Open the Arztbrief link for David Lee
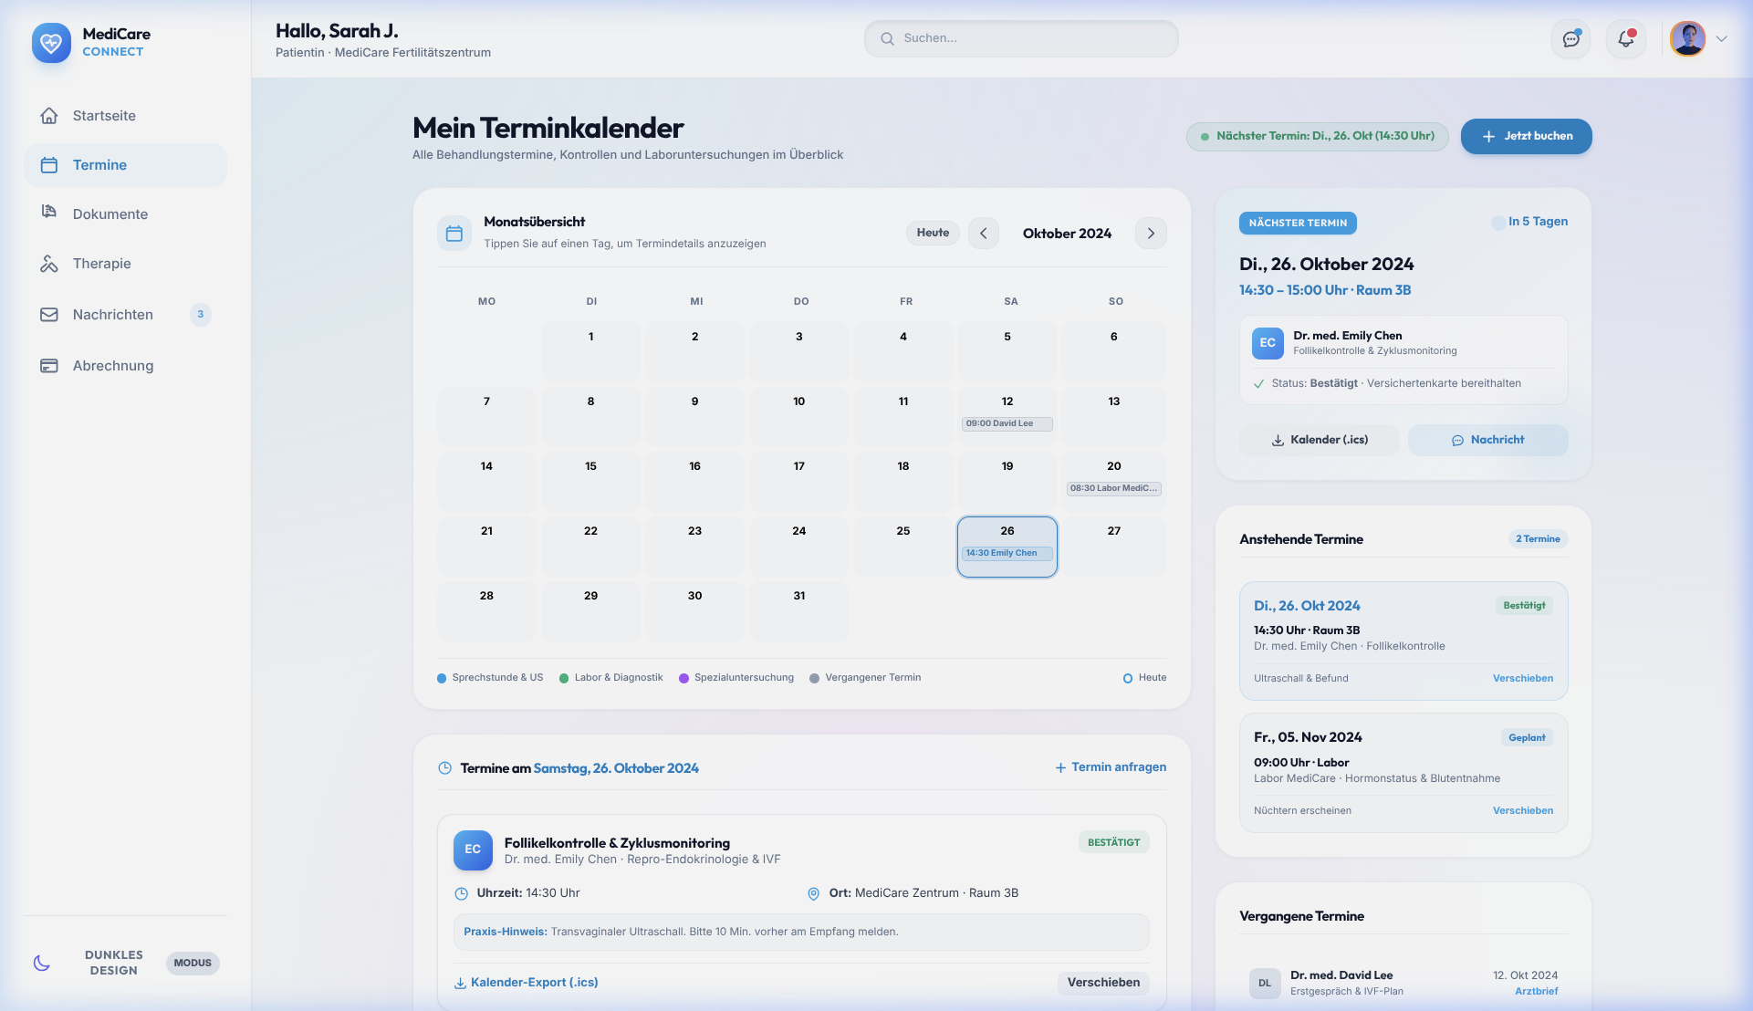Image resolution: width=1753 pixels, height=1011 pixels. click(1537, 991)
